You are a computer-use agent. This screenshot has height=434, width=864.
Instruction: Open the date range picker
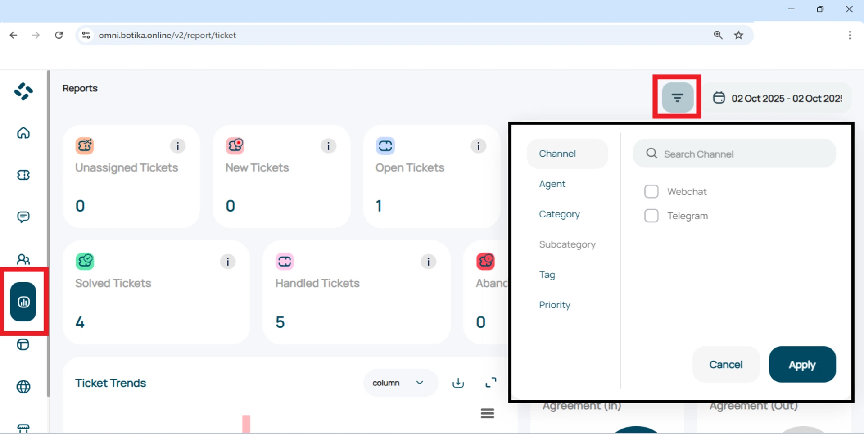[x=778, y=98]
